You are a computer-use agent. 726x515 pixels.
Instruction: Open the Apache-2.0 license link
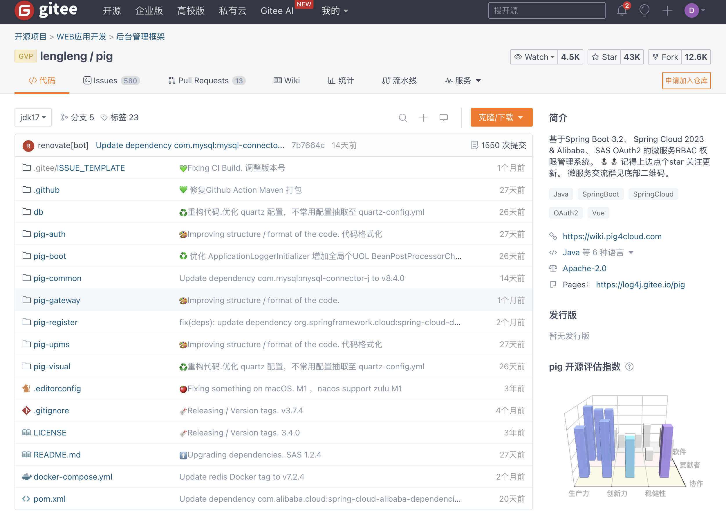click(x=584, y=268)
